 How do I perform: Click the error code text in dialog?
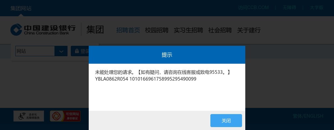point(146,79)
